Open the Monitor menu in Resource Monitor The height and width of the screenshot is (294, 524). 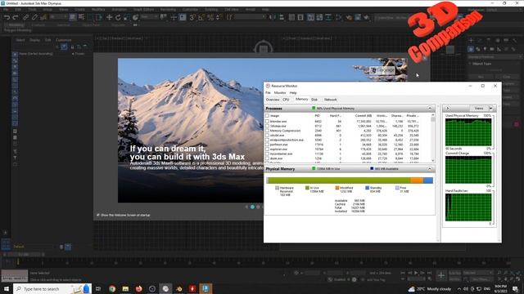(280, 92)
